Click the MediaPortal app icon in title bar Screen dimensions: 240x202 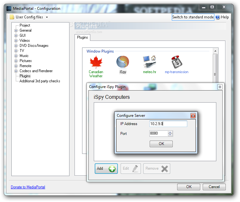[x=9, y=9]
